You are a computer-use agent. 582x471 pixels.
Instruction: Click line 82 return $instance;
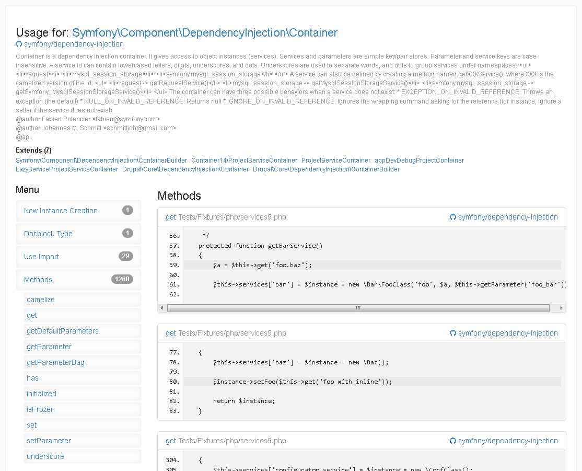click(x=244, y=401)
